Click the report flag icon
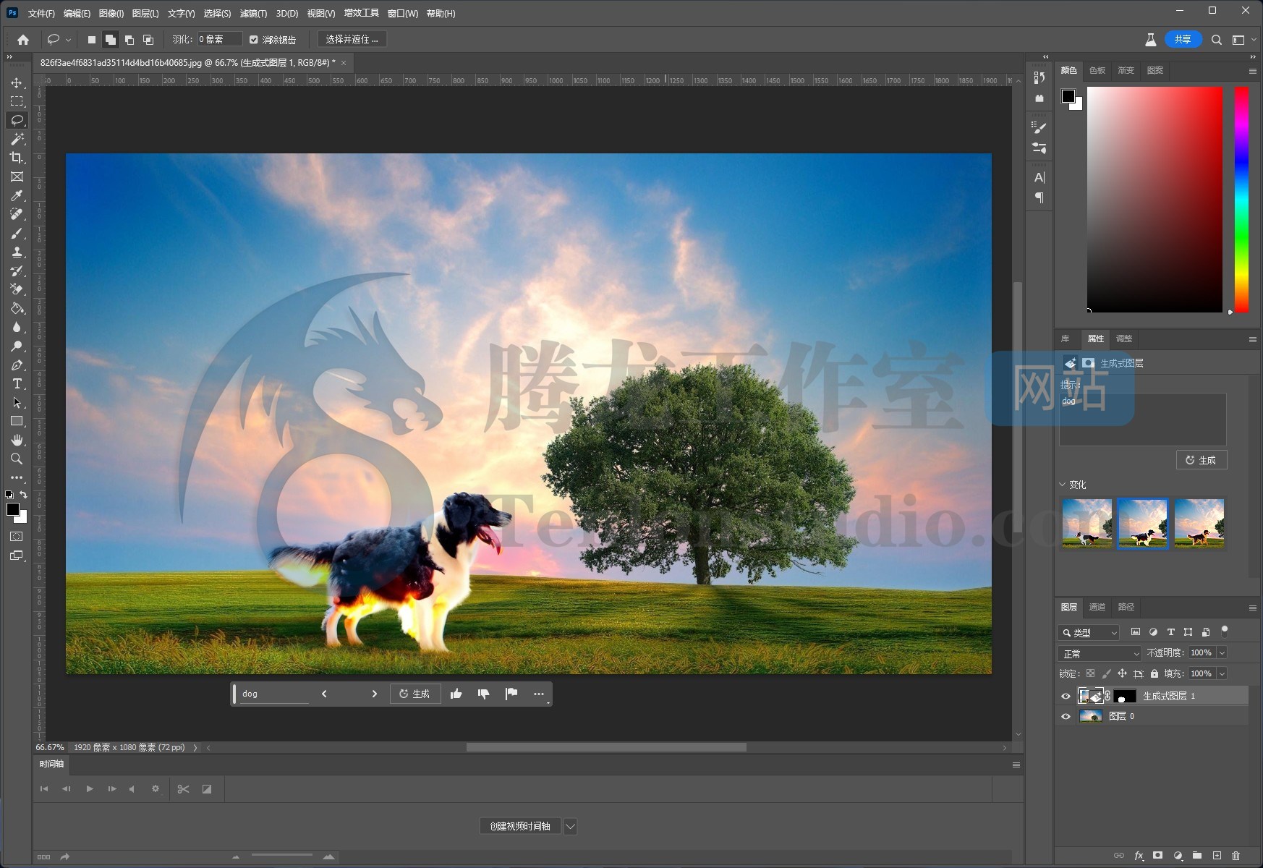 click(511, 694)
